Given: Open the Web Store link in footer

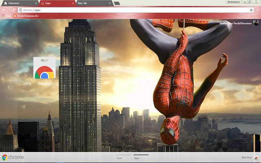Looking at the screenshot, I should click(247, 157).
